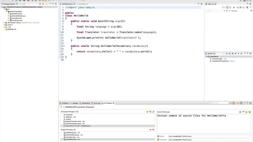The height and width of the screenshot is (142, 253).
Task: Click the Git Staging Filter files field
Action: pyautogui.click(x=219, y=103)
